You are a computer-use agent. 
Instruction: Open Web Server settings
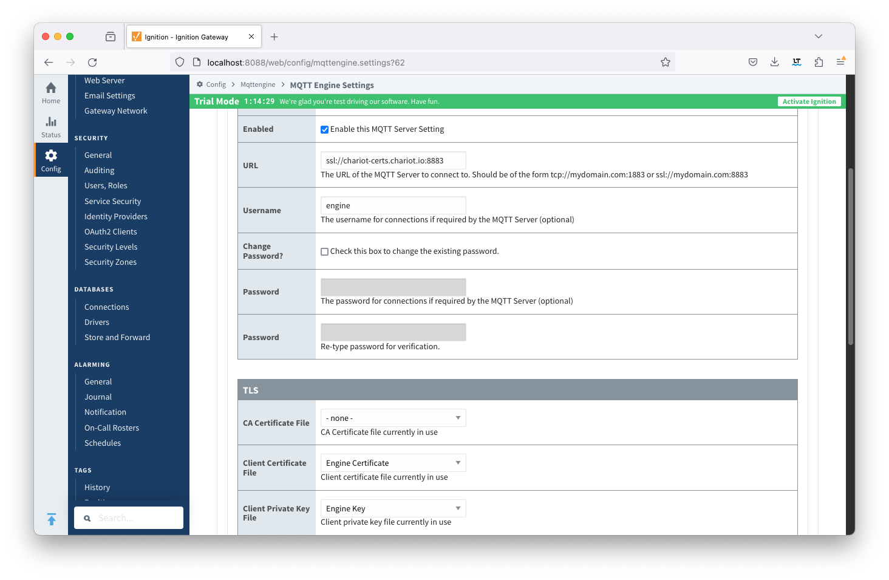click(x=104, y=80)
